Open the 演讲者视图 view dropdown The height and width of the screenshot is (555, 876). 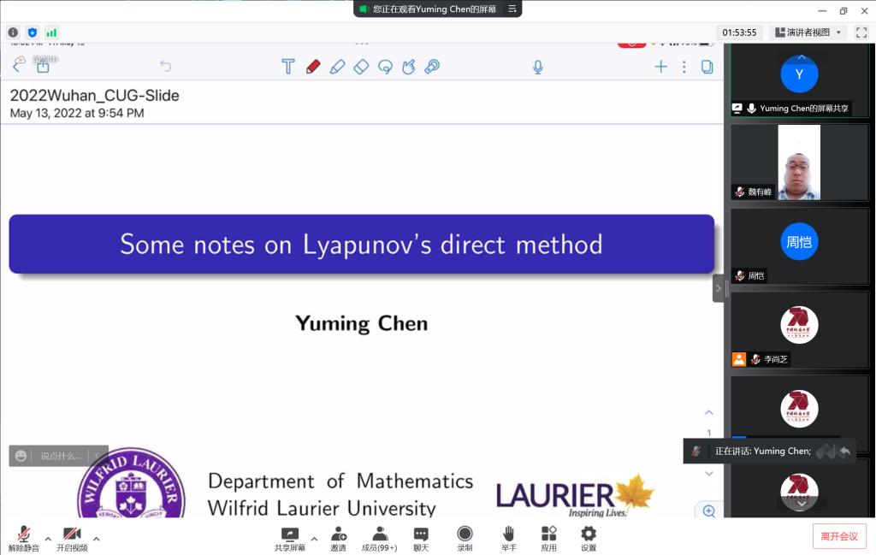(808, 32)
